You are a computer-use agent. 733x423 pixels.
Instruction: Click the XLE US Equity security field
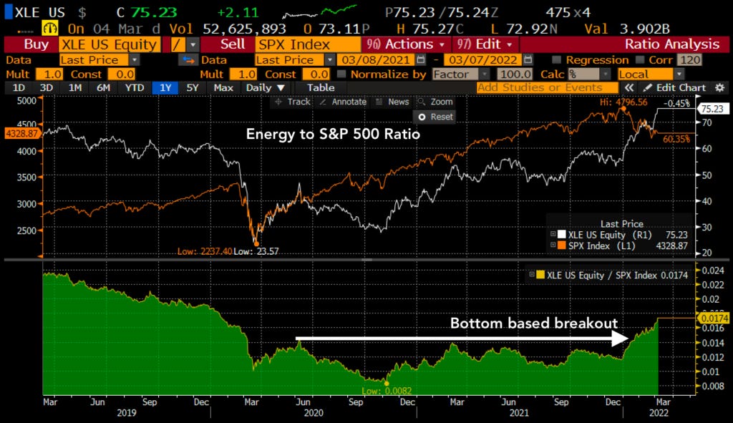pyautogui.click(x=110, y=45)
